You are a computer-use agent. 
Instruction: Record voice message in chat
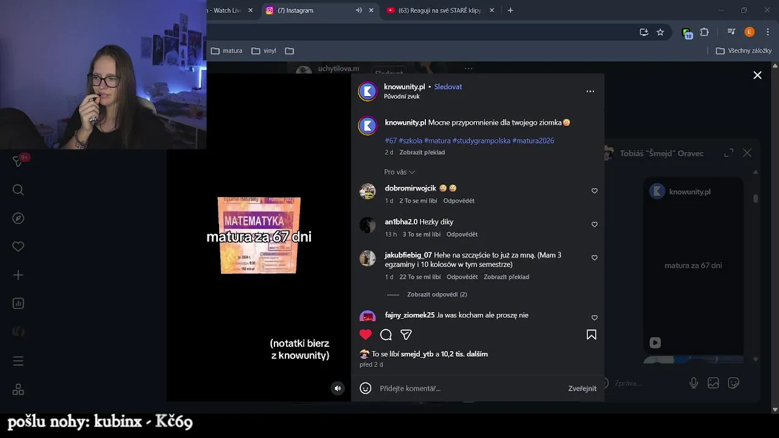coord(693,383)
